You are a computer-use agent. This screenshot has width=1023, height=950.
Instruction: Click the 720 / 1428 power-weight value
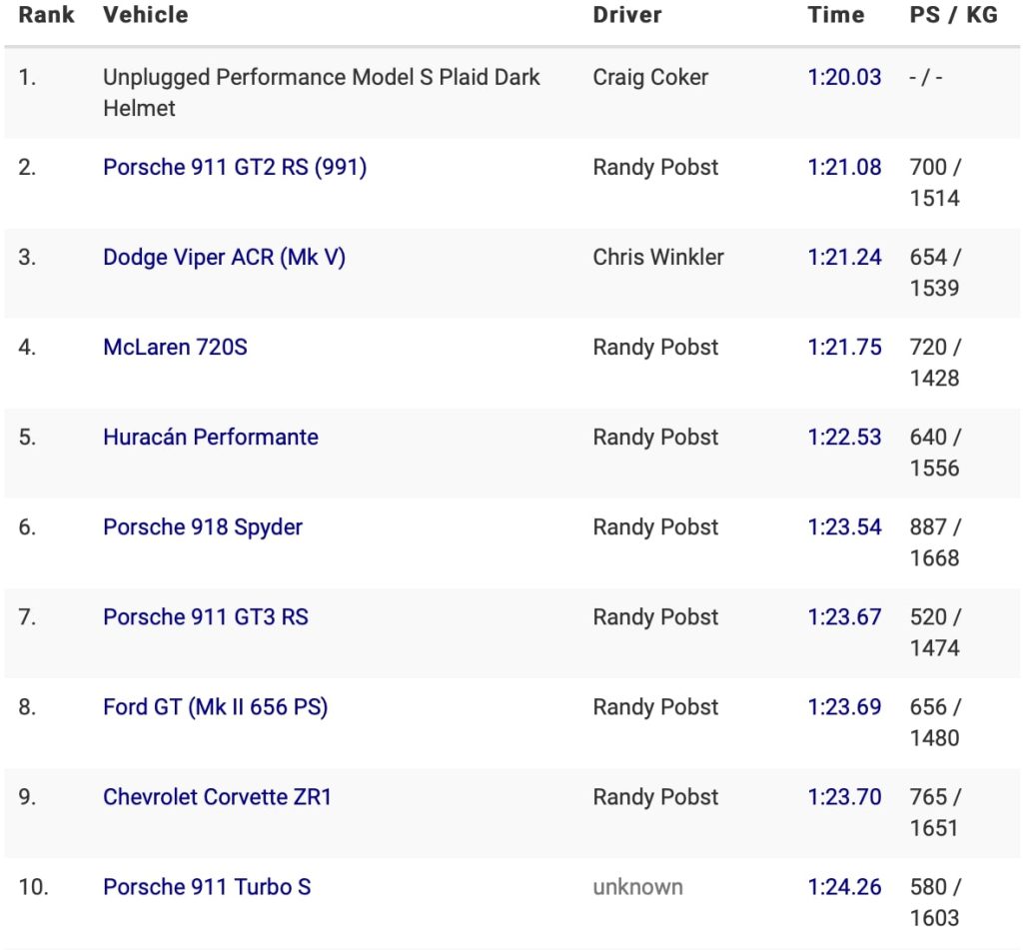click(x=935, y=363)
